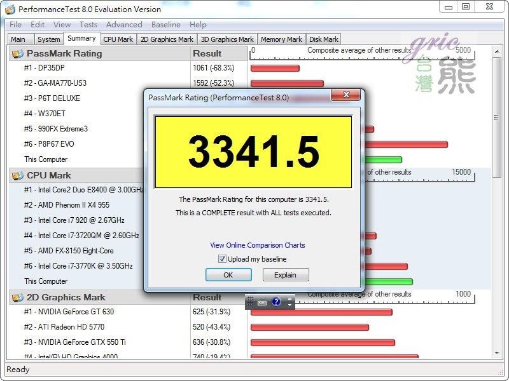Close the PassMark Rating dialog

[x=345, y=95]
